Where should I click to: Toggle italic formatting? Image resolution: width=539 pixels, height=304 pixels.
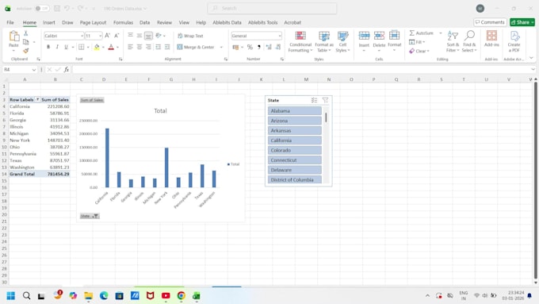(x=57, y=47)
